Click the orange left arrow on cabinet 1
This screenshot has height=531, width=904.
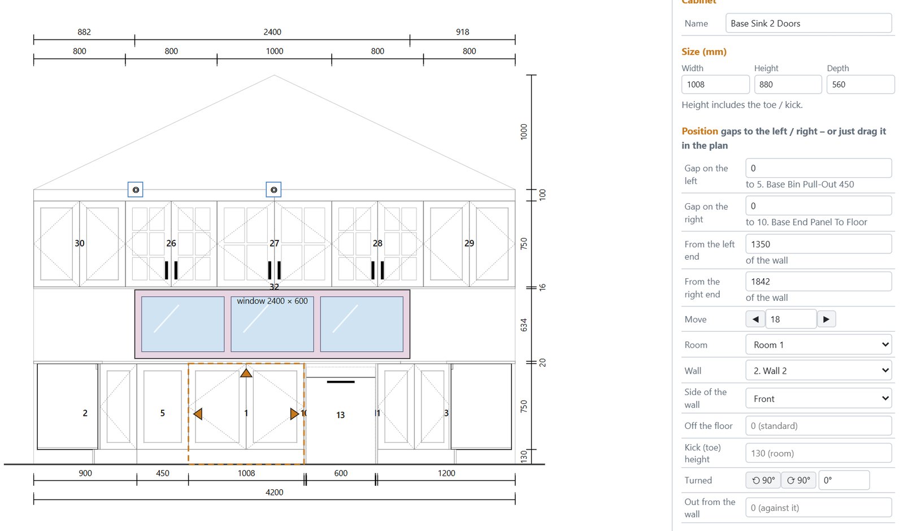[198, 414]
